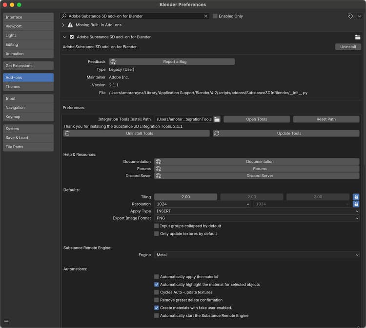Click the first Tiling value field 2.00
366x328 pixels.
coord(185,197)
